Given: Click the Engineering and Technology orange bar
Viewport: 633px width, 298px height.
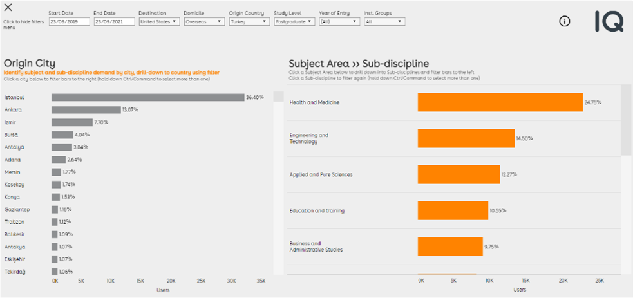Looking at the screenshot, I should [x=466, y=138].
